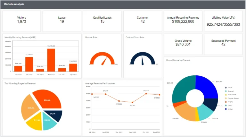Screen dimensions: 246x137
Task: Select the light-orange donut segment
Action: point(185,112)
